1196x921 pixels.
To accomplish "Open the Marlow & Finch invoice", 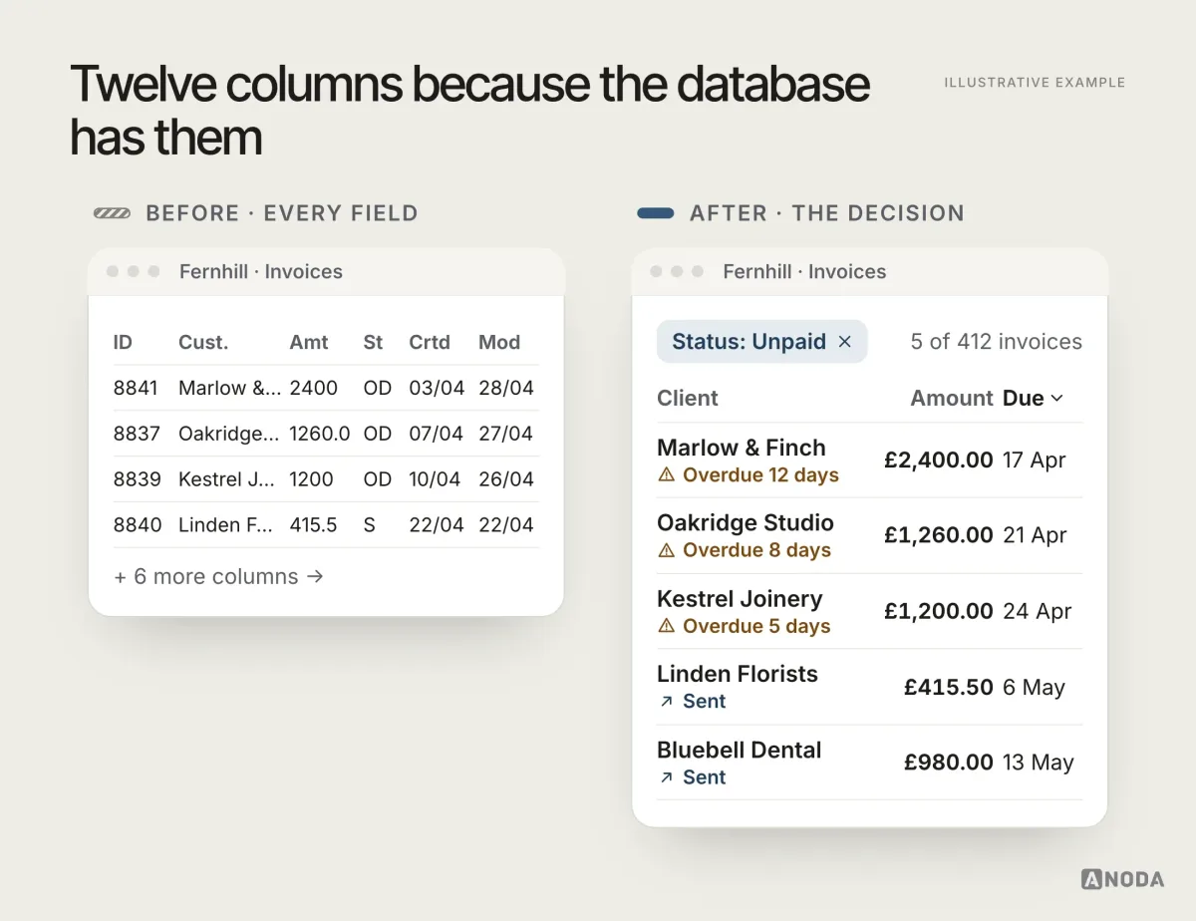I will point(869,460).
